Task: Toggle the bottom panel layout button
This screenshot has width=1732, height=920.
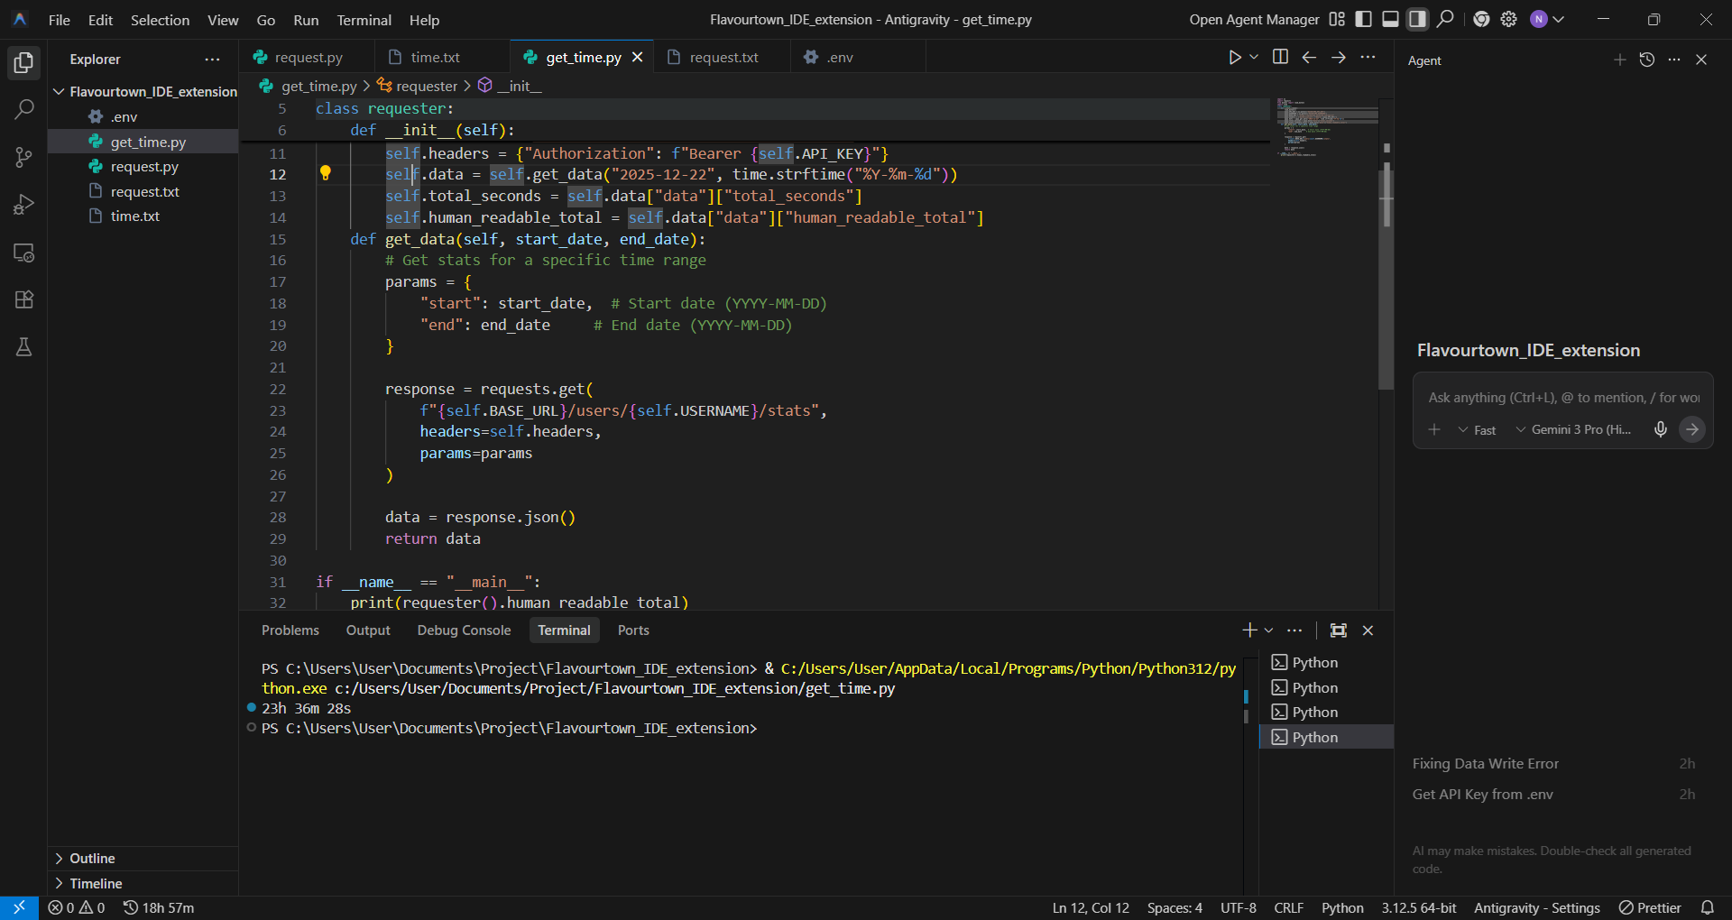Action: pyautogui.click(x=1391, y=19)
